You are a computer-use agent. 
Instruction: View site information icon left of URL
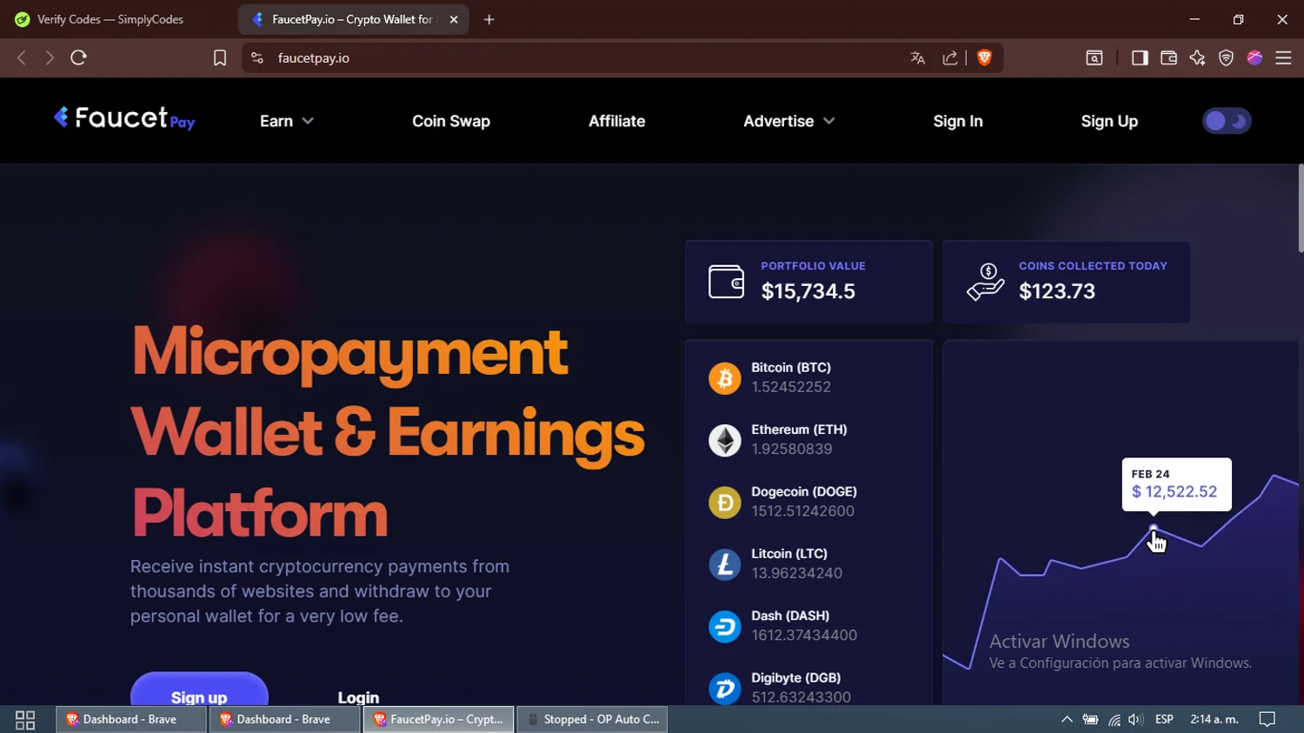click(x=257, y=57)
